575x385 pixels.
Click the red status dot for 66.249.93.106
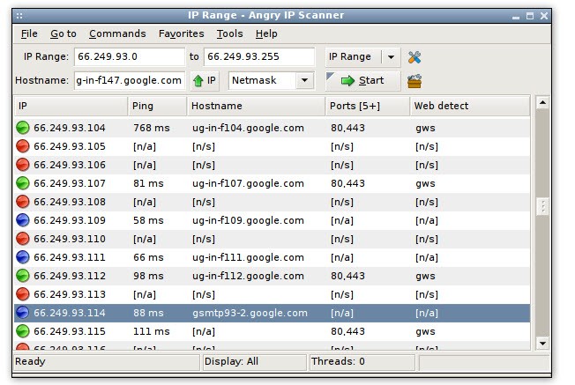click(x=23, y=165)
